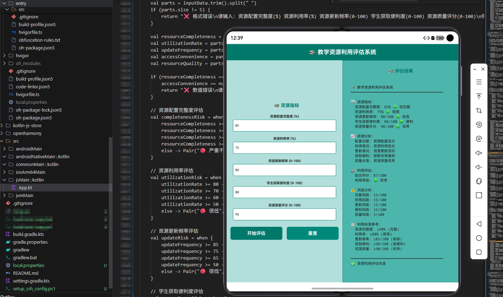Take a screenshot with the crop icon
The height and width of the screenshot is (297, 503).
[x=479, y=111]
